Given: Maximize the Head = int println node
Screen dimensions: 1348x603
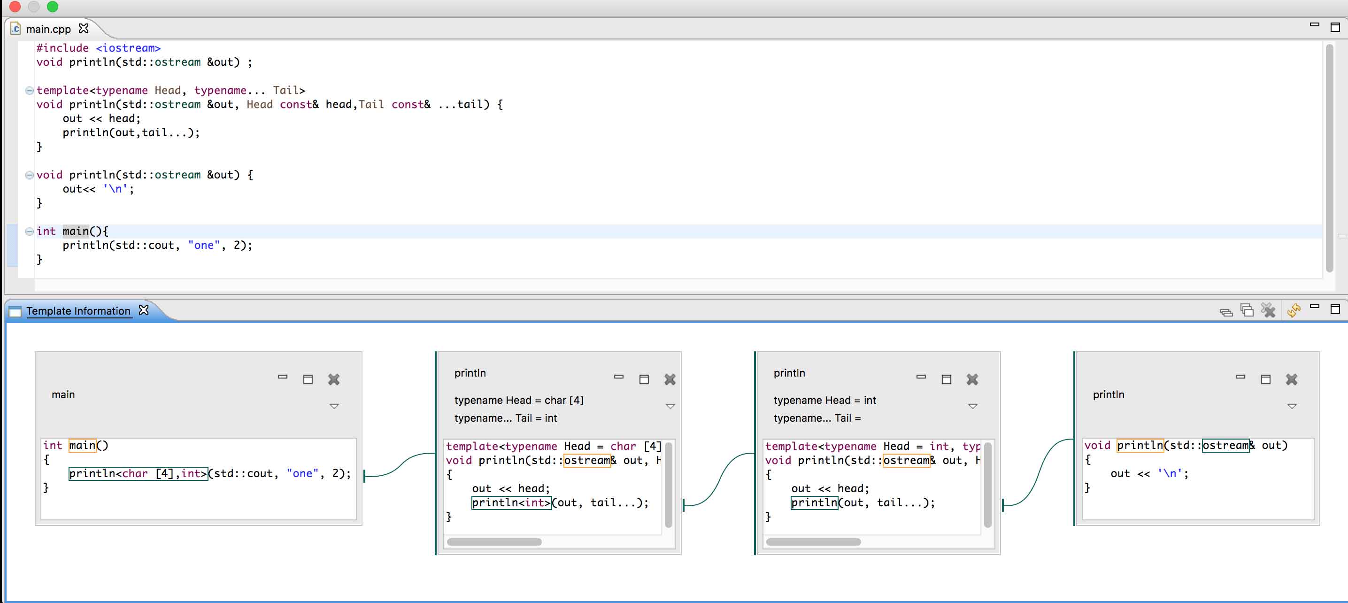Looking at the screenshot, I should click(x=946, y=379).
